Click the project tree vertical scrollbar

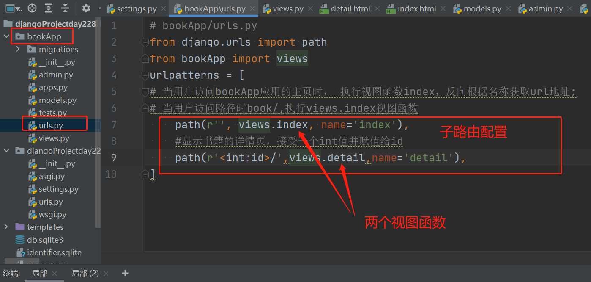click(98, 123)
